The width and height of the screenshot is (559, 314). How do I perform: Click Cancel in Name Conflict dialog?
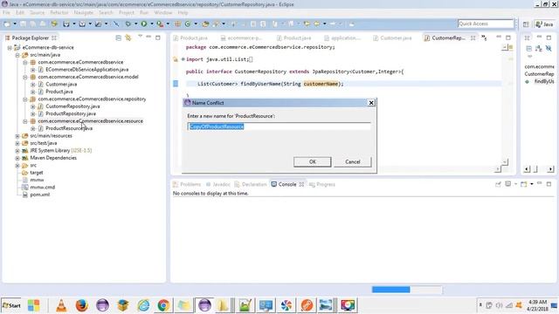pyautogui.click(x=353, y=161)
